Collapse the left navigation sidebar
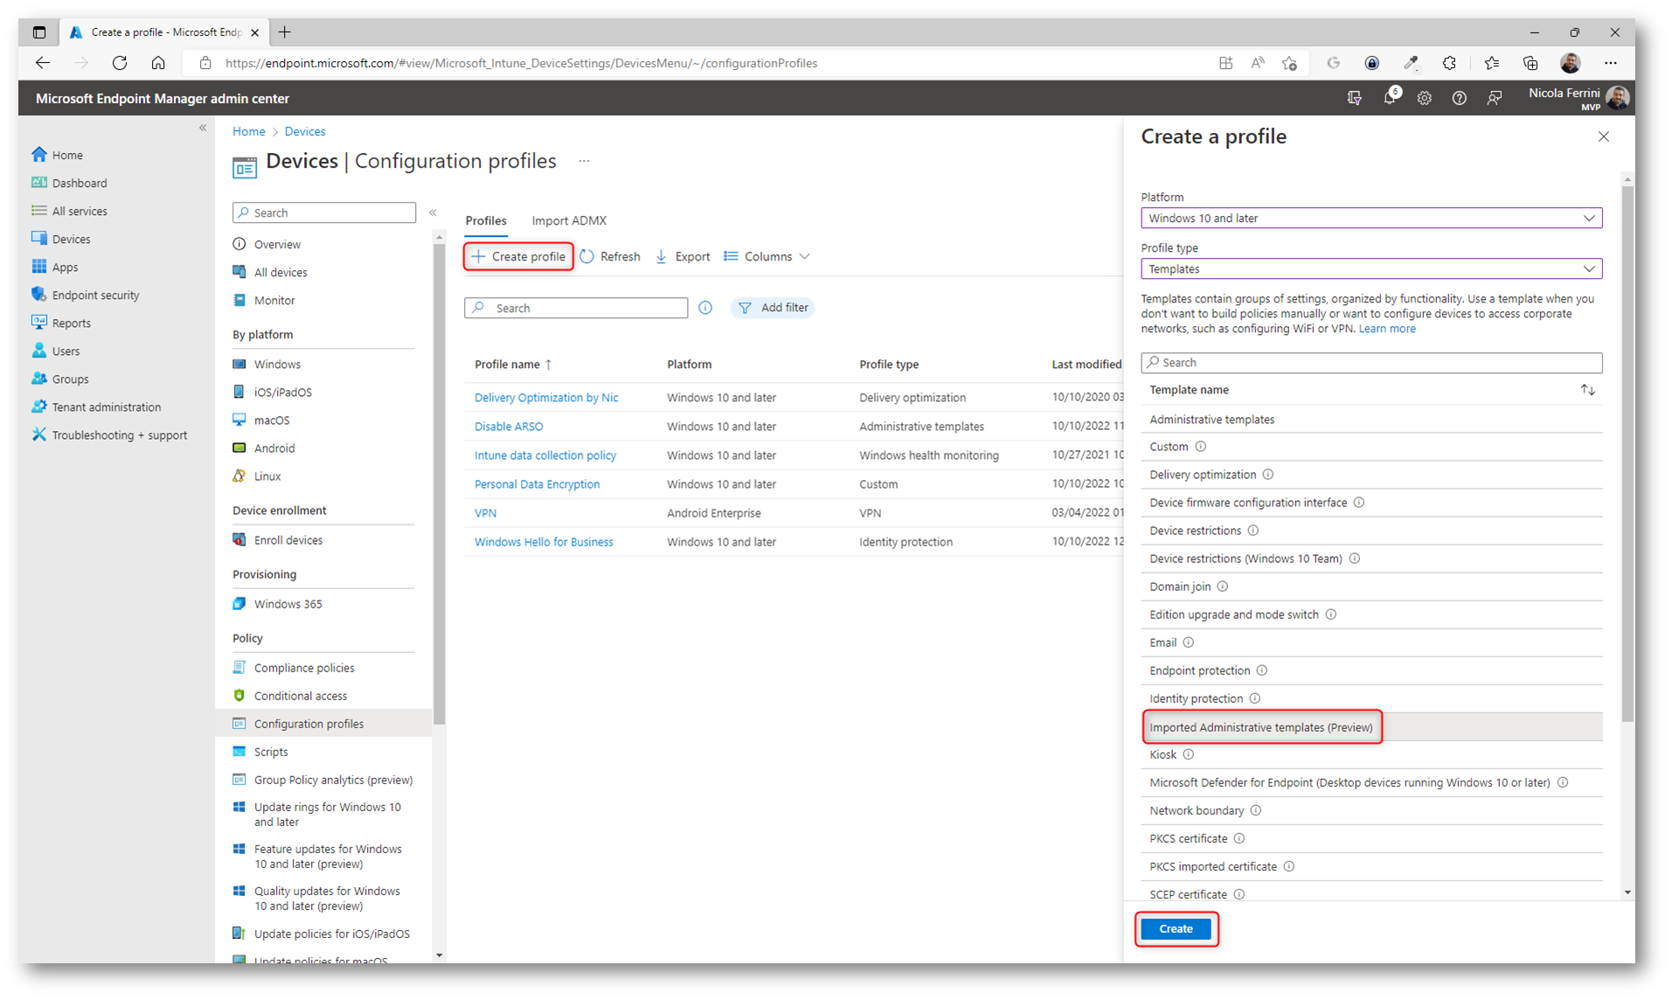Image resolution: width=1672 pixels, height=1000 pixels. [x=203, y=128]
